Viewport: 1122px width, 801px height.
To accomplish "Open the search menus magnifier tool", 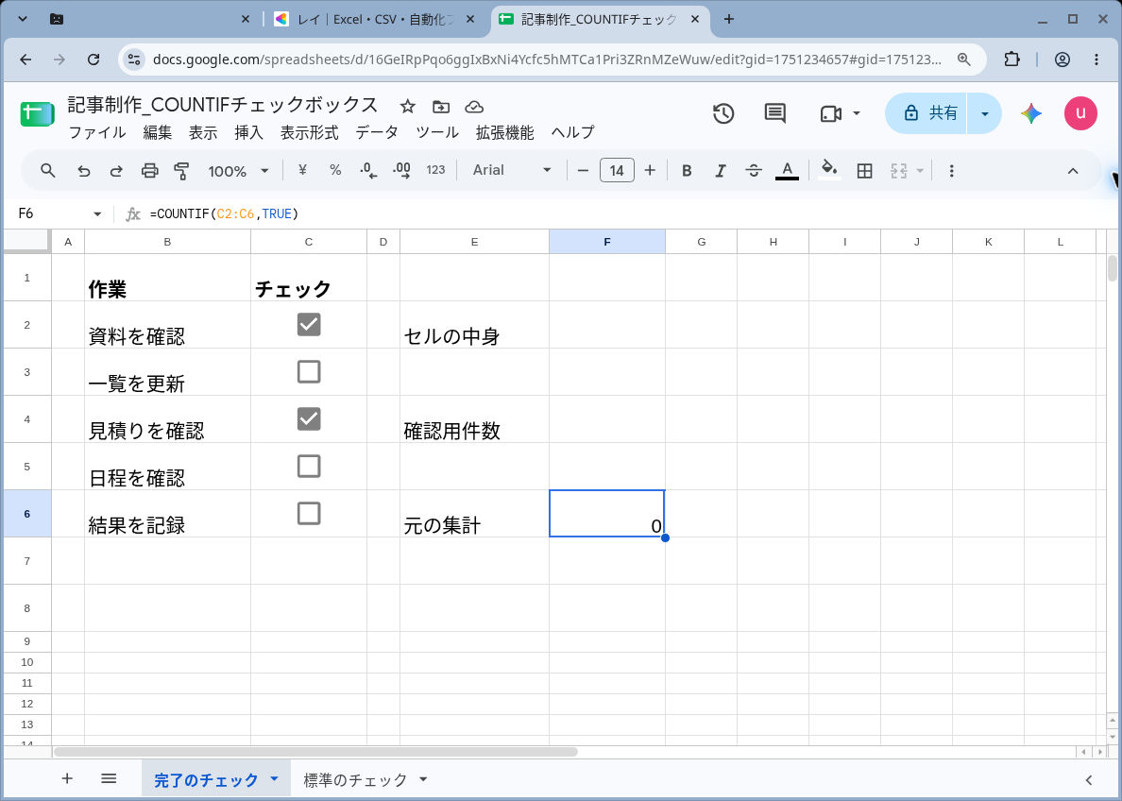I will point(48,170).
